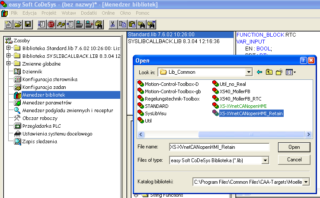The image size is (320, 198).
Task: Click the Cancel button in dialog
Action: [x=294, y=160]
